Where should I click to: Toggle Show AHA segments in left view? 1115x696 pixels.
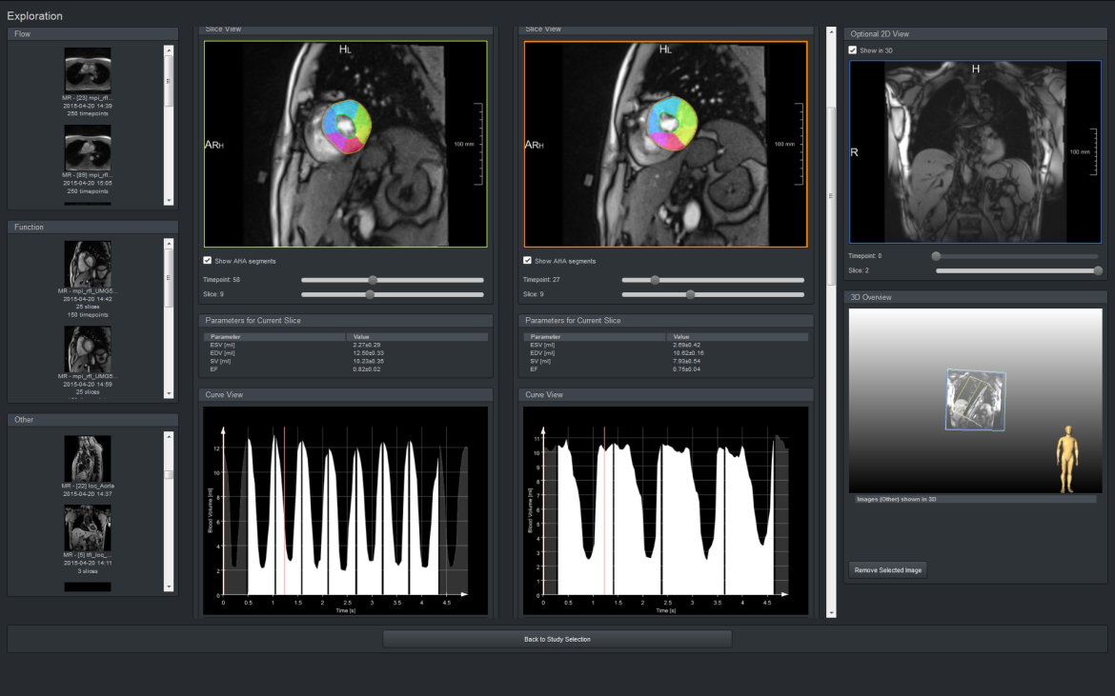[208, 261]
